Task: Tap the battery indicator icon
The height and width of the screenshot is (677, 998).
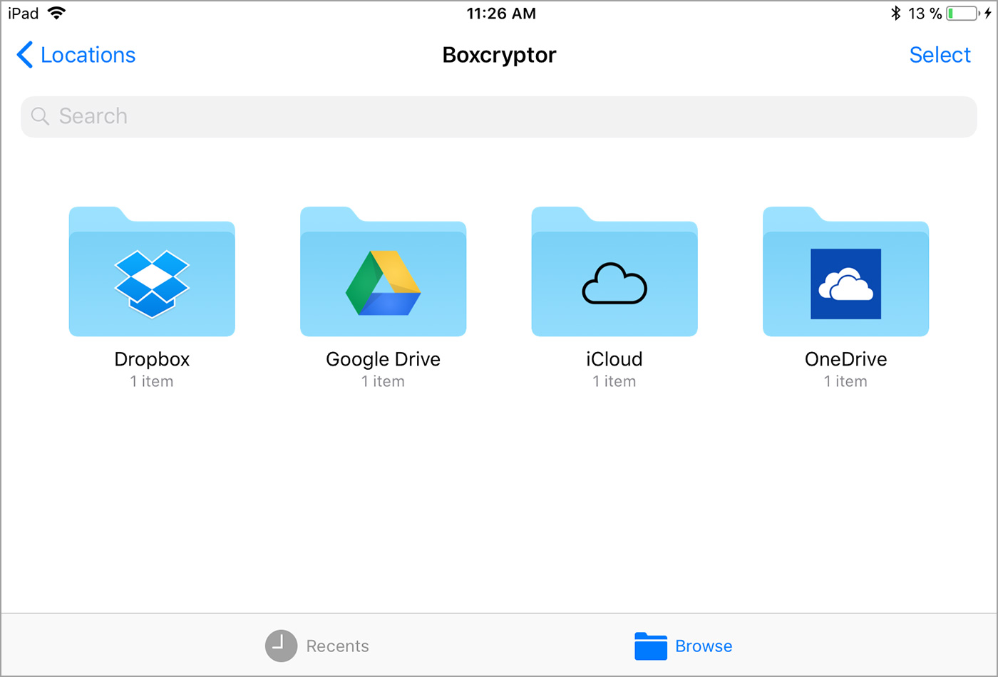Action: [x=962, y=13]
